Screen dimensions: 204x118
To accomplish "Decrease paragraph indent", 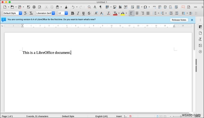I will [177, 13].
